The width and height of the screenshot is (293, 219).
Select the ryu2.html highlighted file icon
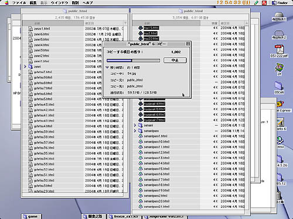141,33
